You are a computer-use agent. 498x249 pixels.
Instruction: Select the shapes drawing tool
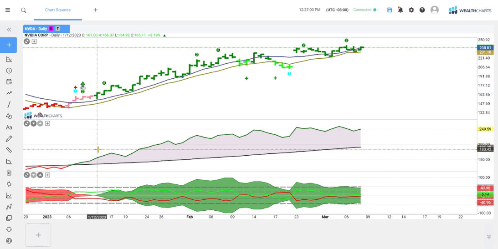coord(9,116)
